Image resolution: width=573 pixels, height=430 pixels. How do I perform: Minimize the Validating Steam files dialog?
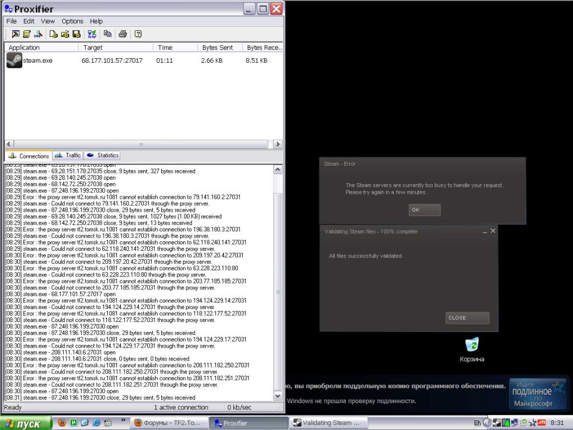tap(485, 231)
